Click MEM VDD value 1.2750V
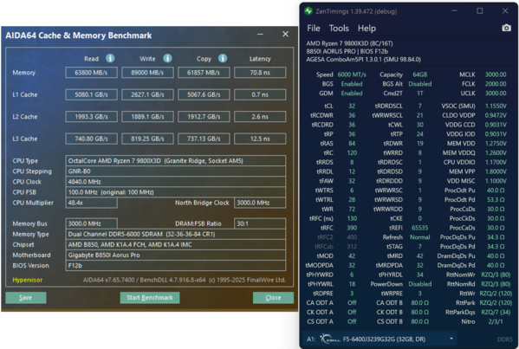 point(496,144)
